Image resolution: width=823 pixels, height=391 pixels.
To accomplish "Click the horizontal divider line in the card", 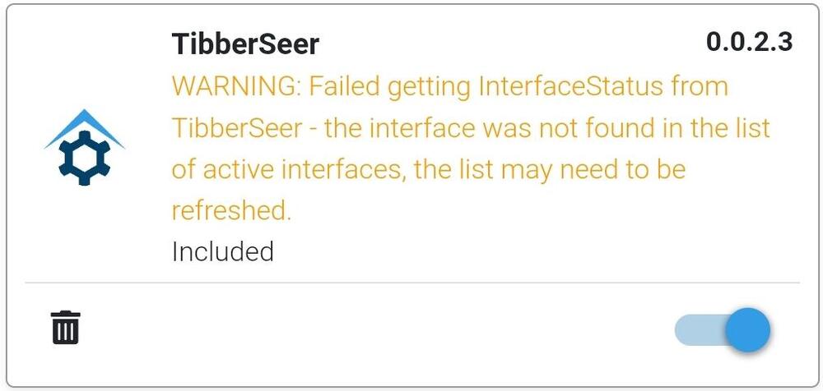I will point(411,283).
